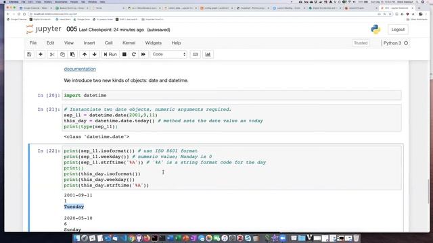The height and width of the screenshot is (243, 433).
Task: Move selected cell down arrow
Action: [95, 54]
